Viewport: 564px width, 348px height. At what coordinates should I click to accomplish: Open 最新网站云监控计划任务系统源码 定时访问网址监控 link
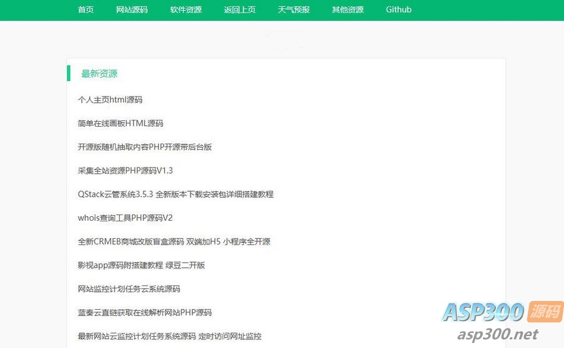169,337
